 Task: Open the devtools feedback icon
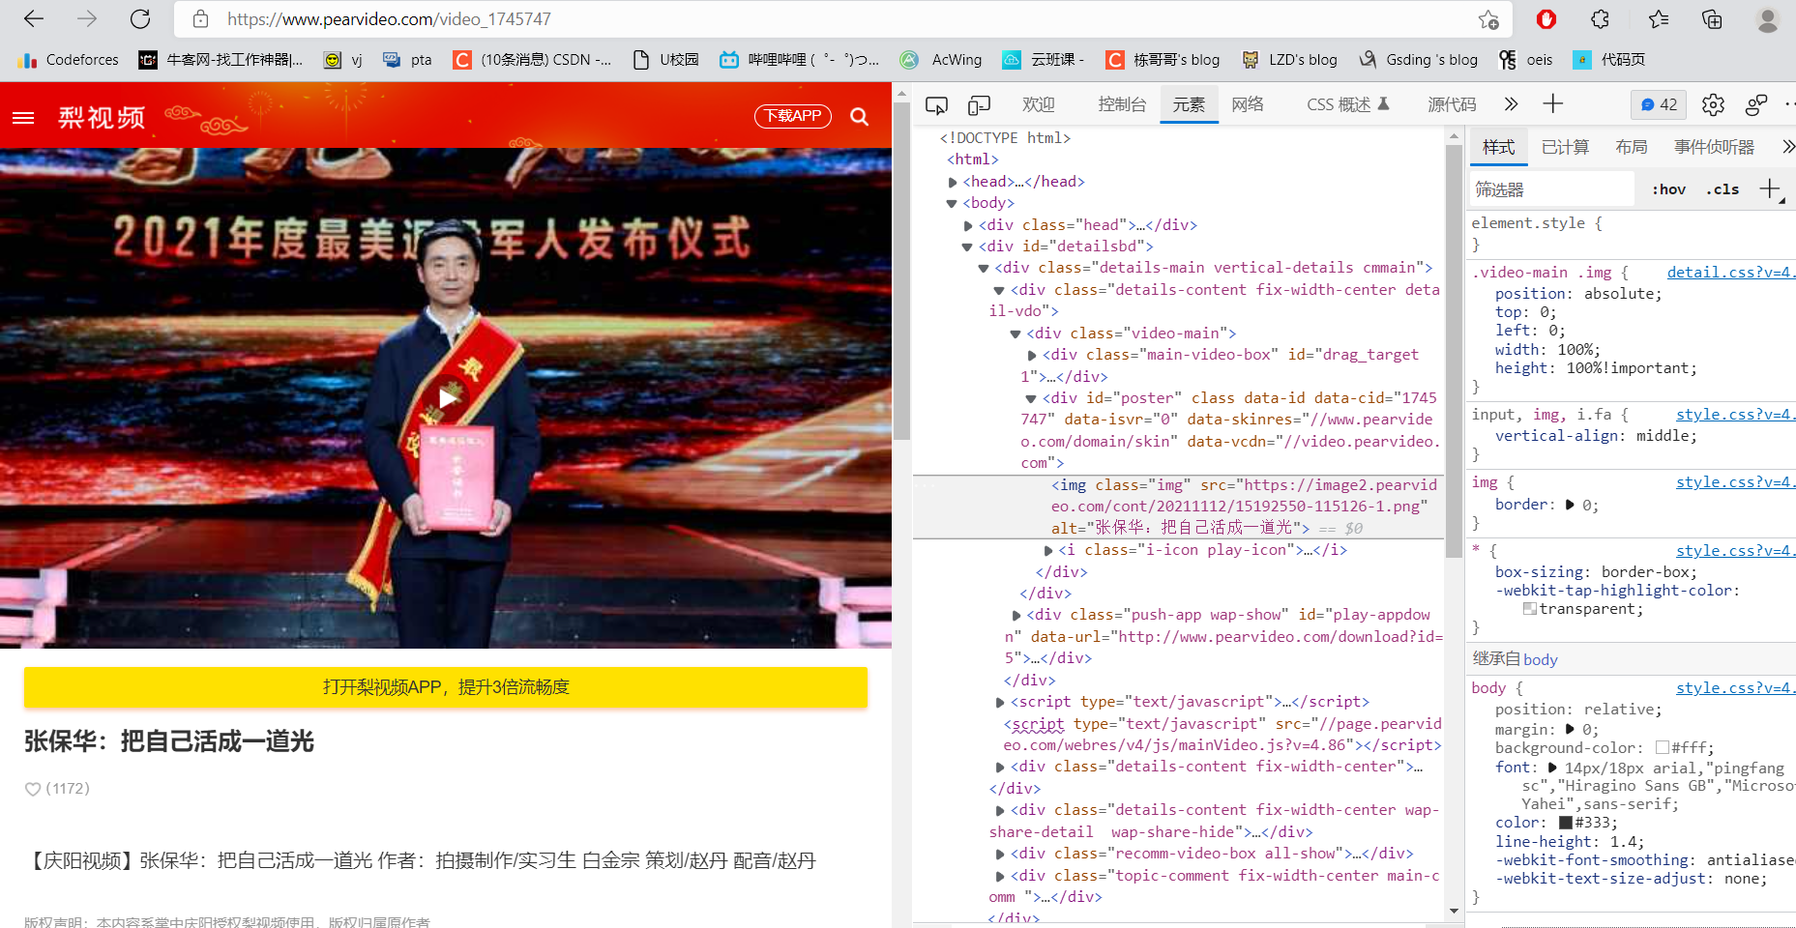(x=1756, y=104)
